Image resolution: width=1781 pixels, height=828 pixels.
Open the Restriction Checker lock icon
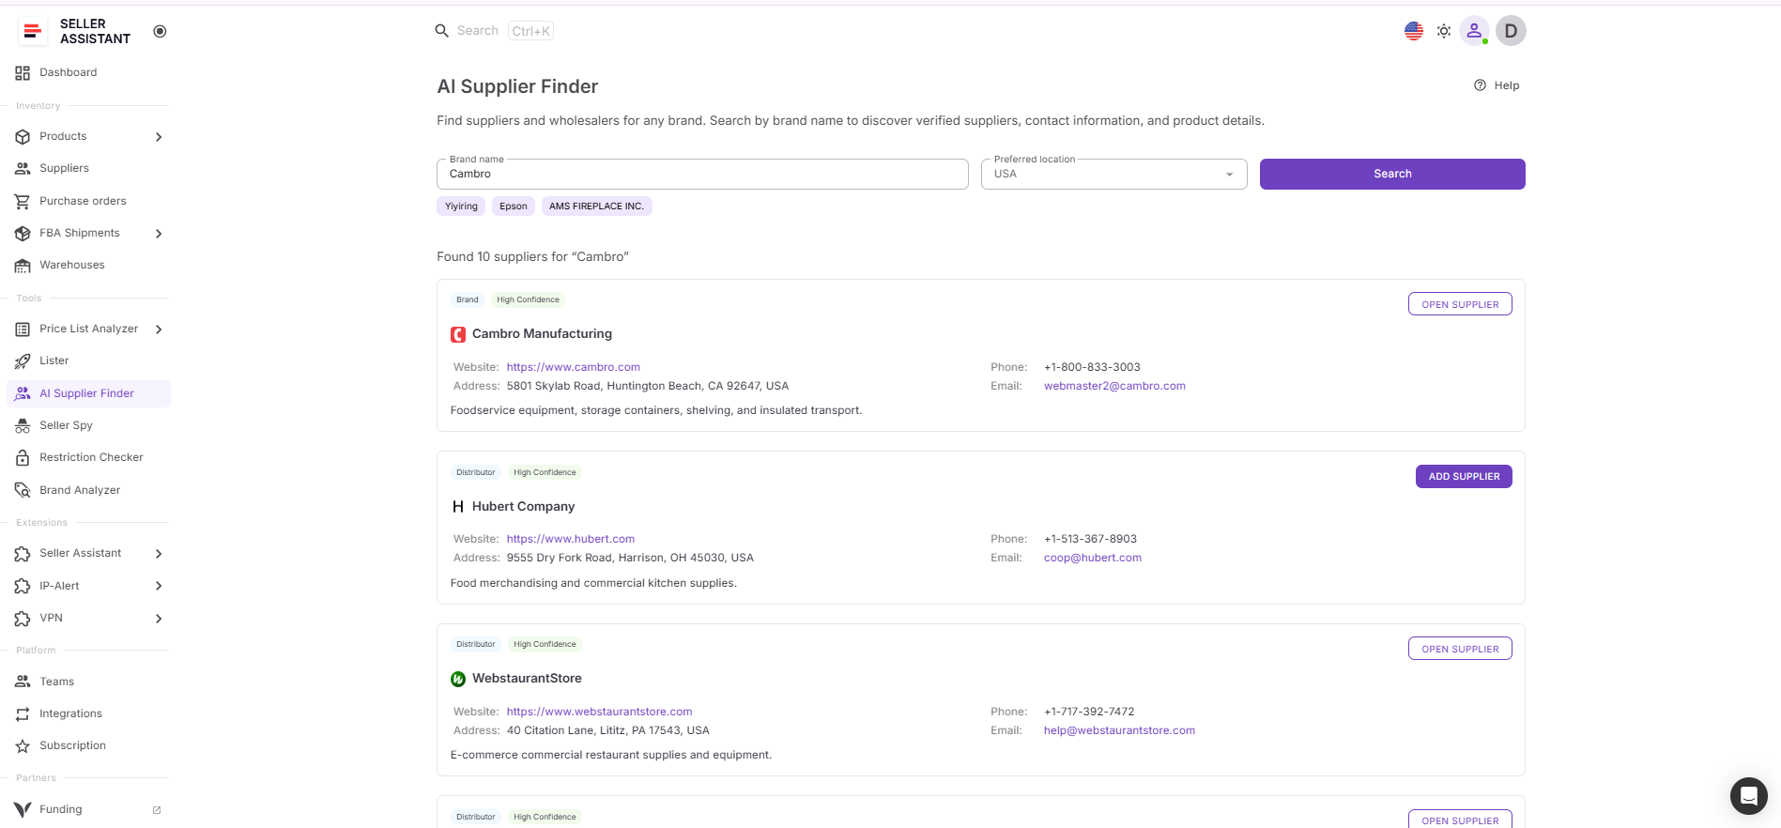[x=23, y=458]
